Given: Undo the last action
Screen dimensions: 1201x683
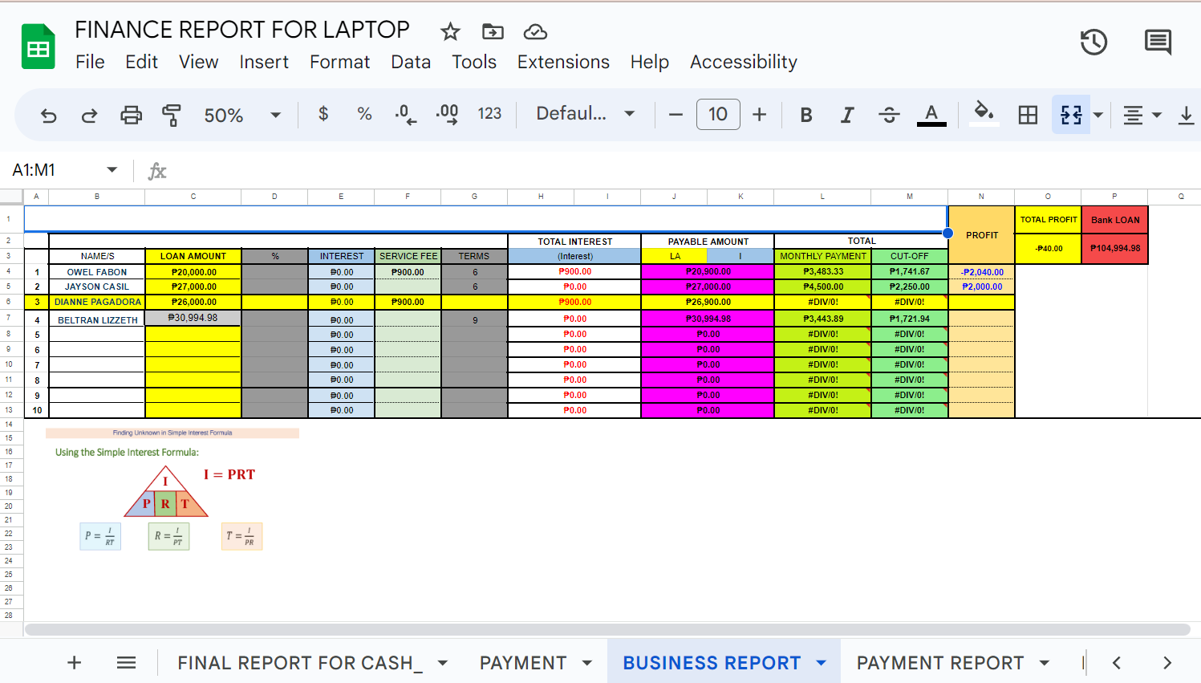Looking at the screenshot, I should click(x=48, y=115).
